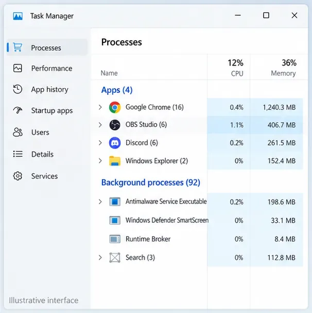The width and height of the screenshot is (312, 313).
Task: Click the Windows Defender SmartScreen icon
Action: coord(115,220)
